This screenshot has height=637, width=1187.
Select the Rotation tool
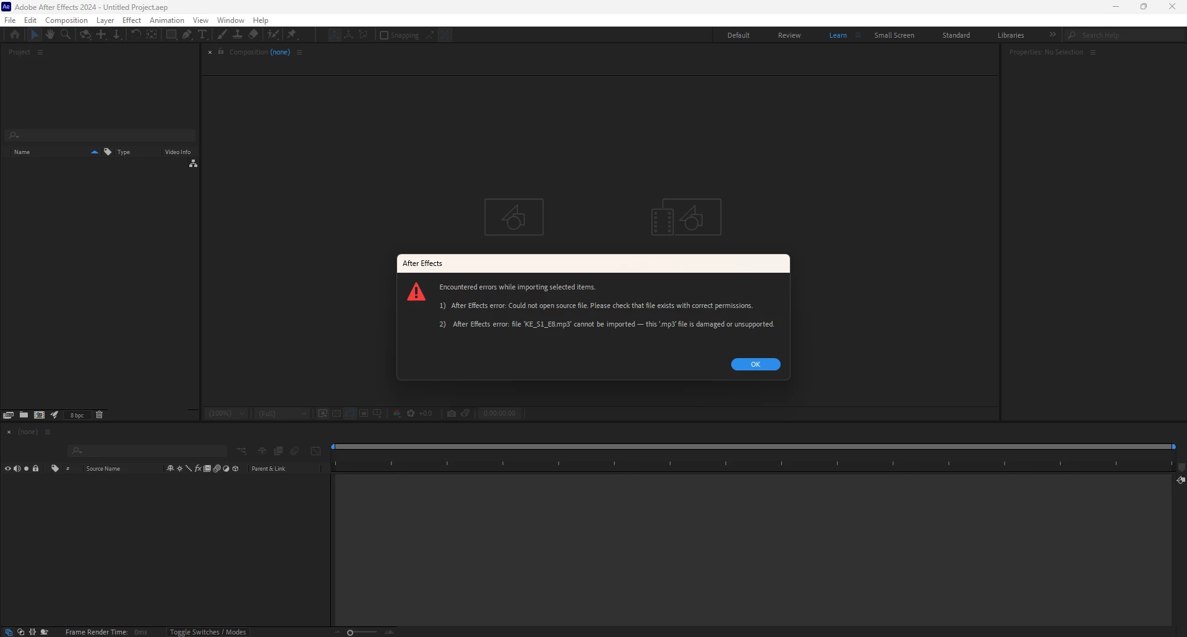[135, 35]
